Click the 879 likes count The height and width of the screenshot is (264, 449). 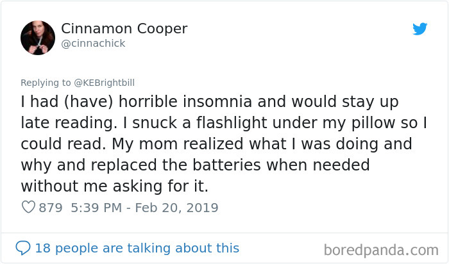(x=50, y=208)
